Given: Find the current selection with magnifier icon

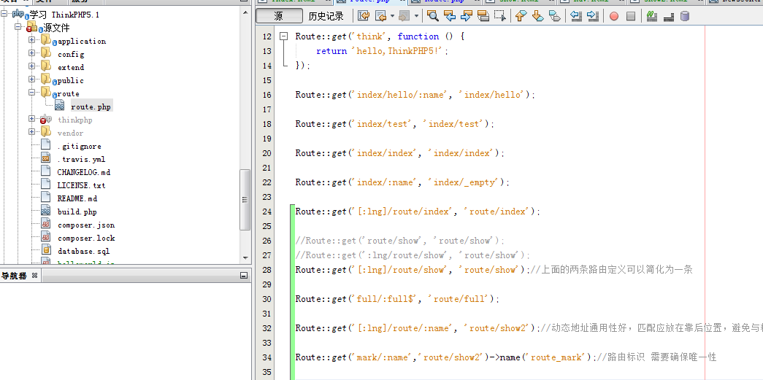Looking at the screenshot, I should click(432, 16).
